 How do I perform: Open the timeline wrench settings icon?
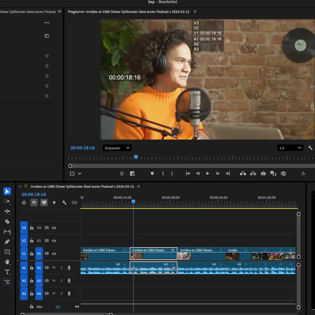pyautogui.click(x=64, y=203)
